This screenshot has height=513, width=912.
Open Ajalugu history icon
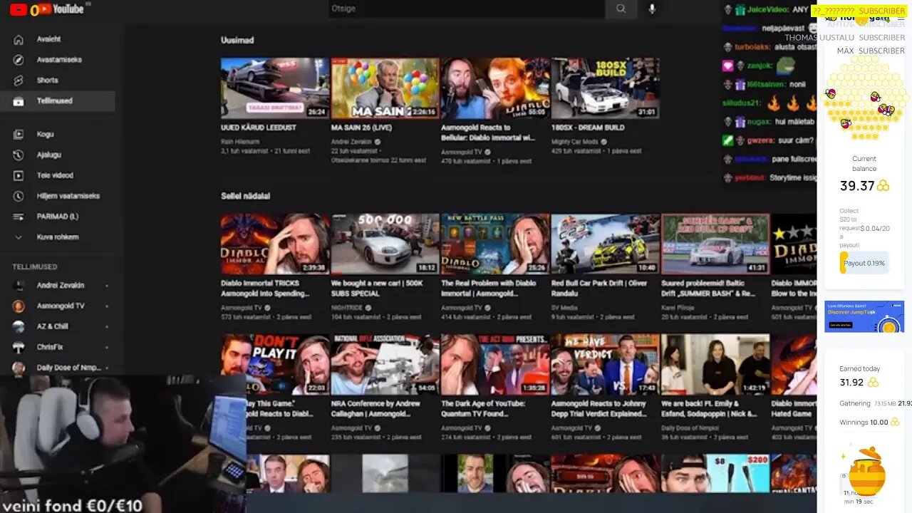click(x=19, y=155)
